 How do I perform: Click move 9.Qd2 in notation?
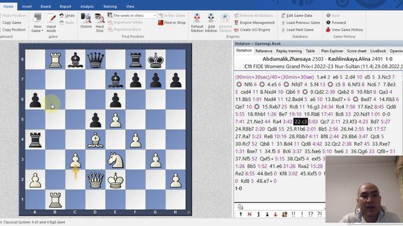pyautogui.click(x=318, y=92)
